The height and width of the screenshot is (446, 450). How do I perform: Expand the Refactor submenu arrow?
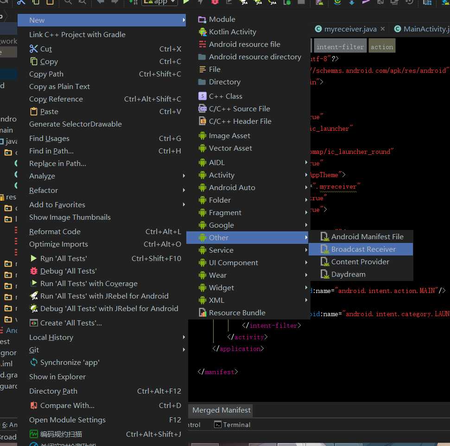point(184,190)
